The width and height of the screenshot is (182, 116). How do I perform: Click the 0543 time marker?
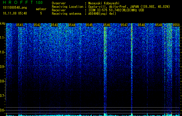click(x=54, y=25)
